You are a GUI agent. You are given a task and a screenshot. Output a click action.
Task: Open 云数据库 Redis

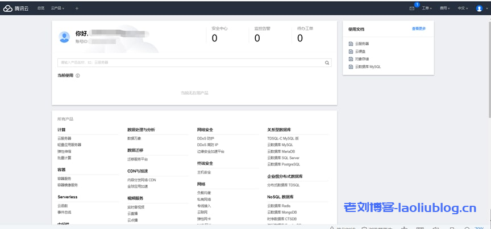tap(278, 206)
